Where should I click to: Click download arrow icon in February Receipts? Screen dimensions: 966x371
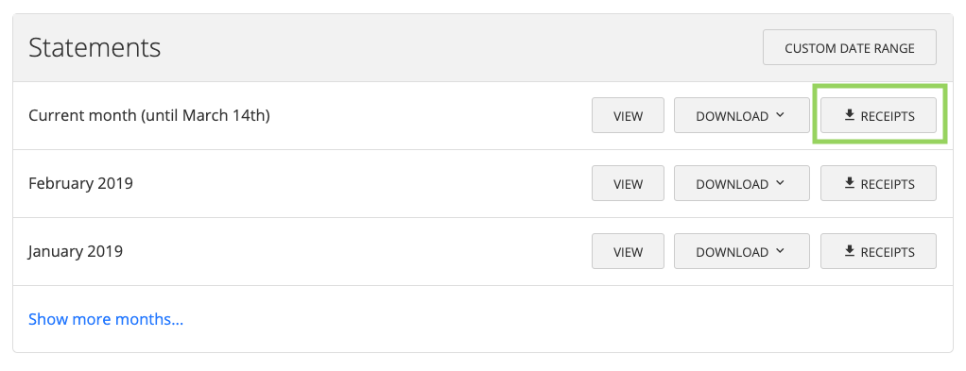click(x=850, y=183)
